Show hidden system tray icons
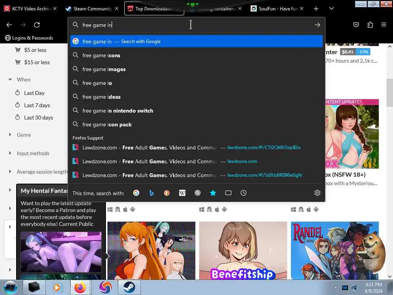The image size is (393, 295). tap(335, 288)
